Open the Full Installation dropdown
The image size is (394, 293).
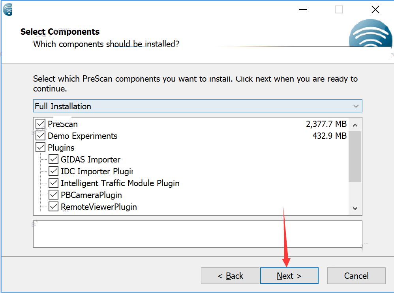coord(197,106)
